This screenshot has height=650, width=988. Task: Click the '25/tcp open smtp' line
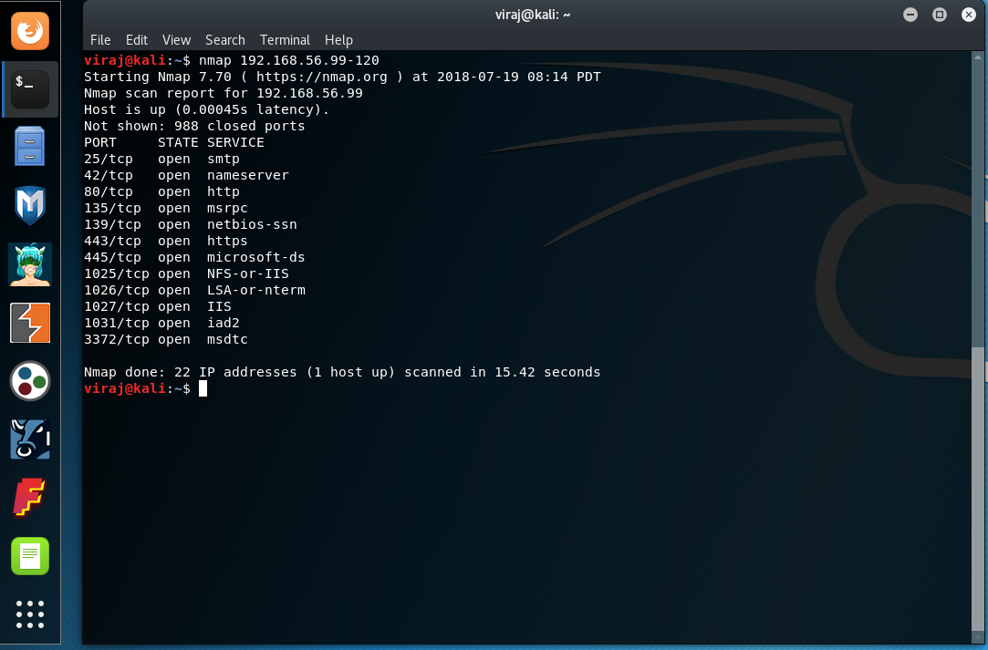(x=162, y=159)
